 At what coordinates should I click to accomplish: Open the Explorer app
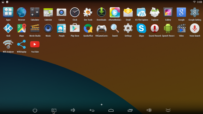[155, 12]
